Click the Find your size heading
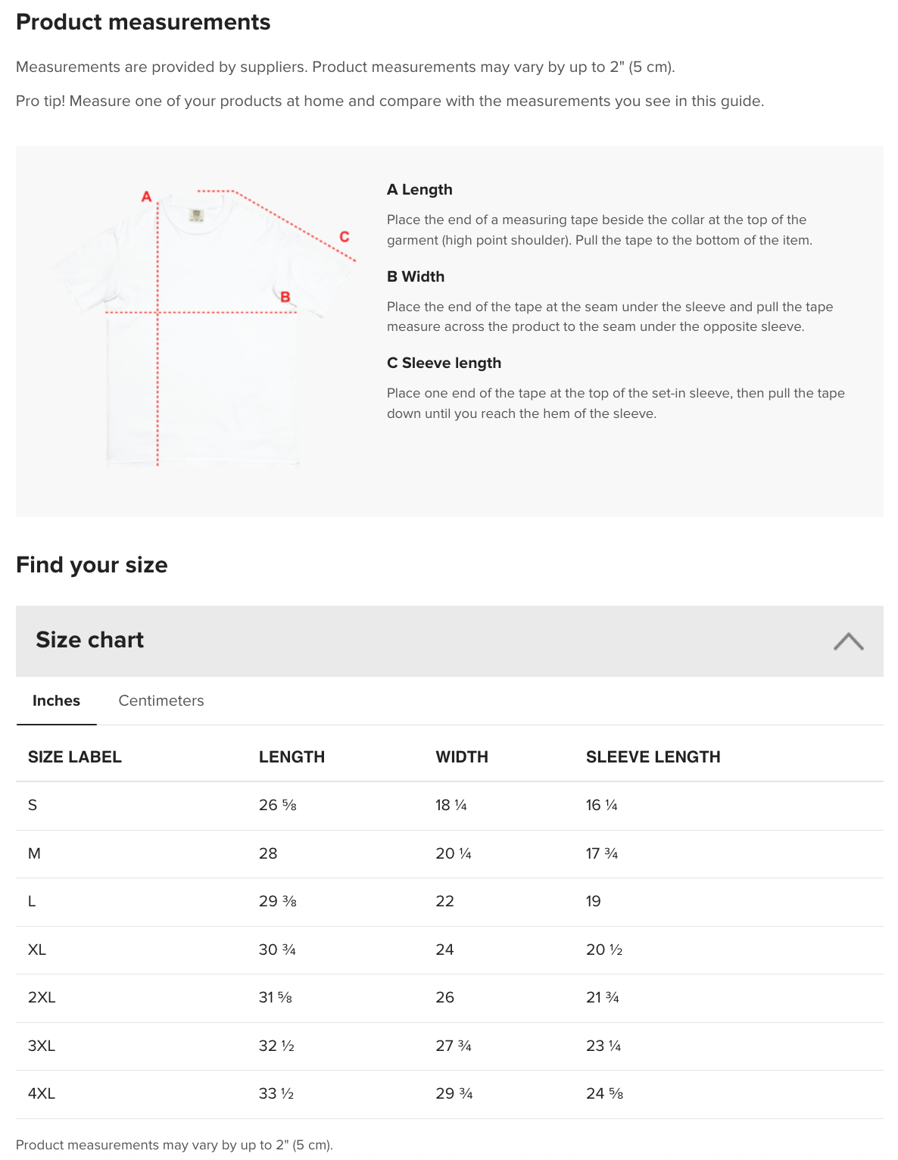898x1160 pixels. click(x=92, y=565)
